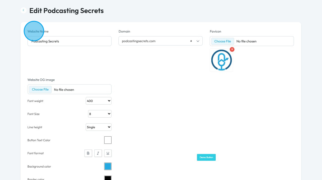
Task: Click the favicon microphone thumbnail
Action: (x=221, y=60)
